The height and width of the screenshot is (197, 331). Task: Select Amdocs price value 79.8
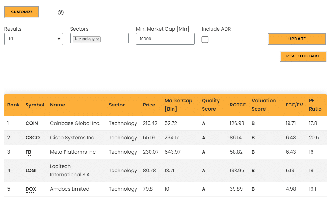148,189
